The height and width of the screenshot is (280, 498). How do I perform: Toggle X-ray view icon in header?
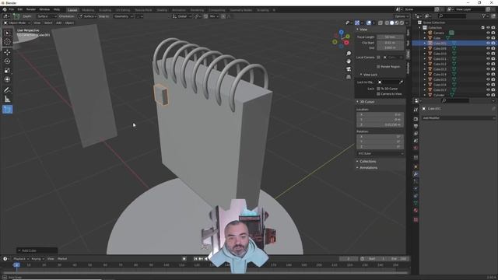point(381,23)
